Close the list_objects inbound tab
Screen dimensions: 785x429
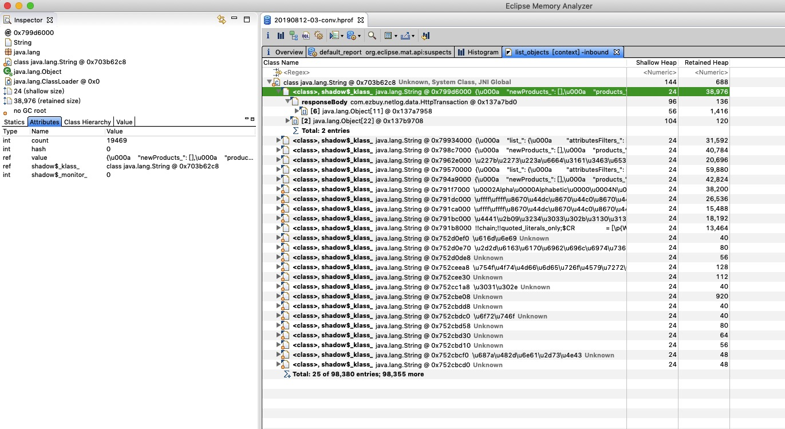coord(617,52)
